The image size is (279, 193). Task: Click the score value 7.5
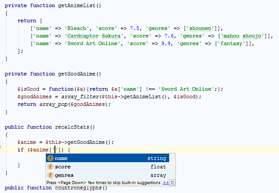[x=134, y=28]
